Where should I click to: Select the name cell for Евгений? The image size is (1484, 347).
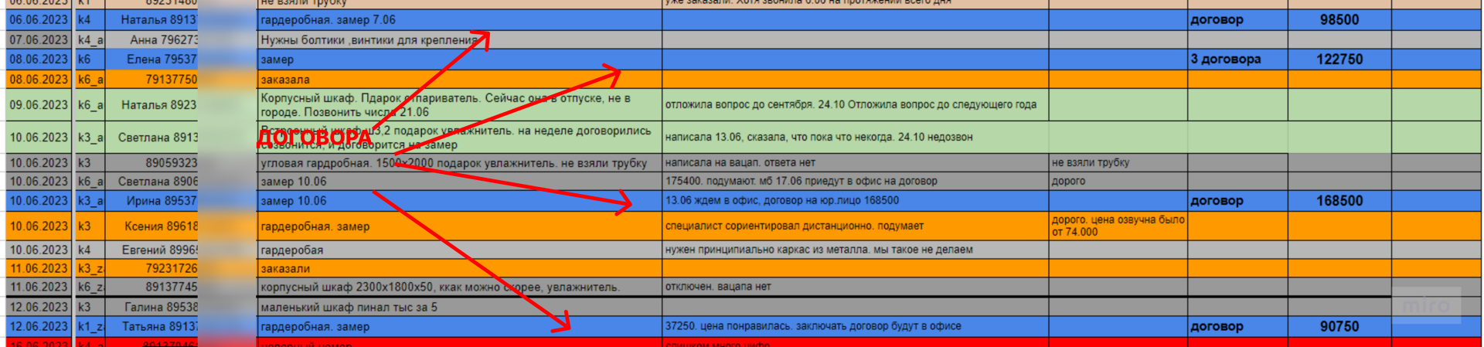(158, 250)
